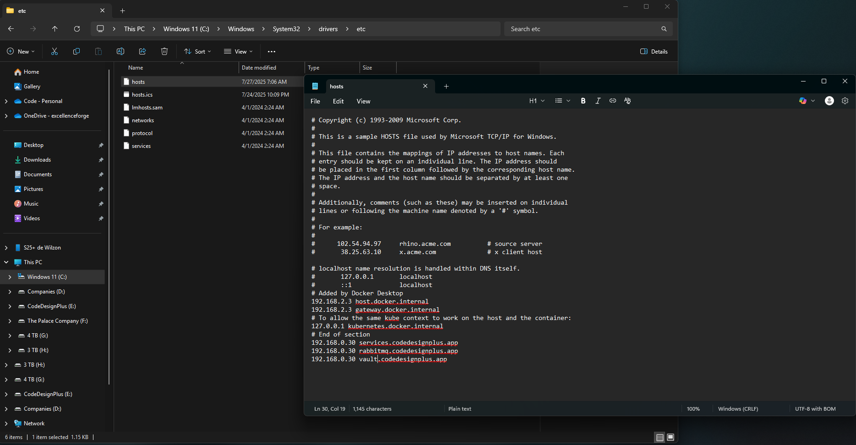This screenshot has height=445, width=856.
Task: Open the account profile icon in Notepad
Action: click(829, 101)
